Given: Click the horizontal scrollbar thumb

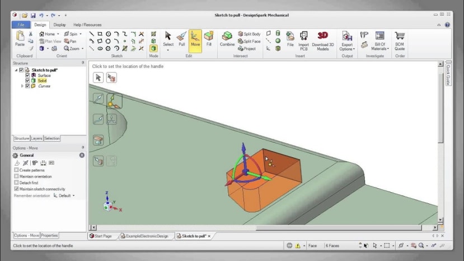Looking at the screenshot, I should 339,227.
